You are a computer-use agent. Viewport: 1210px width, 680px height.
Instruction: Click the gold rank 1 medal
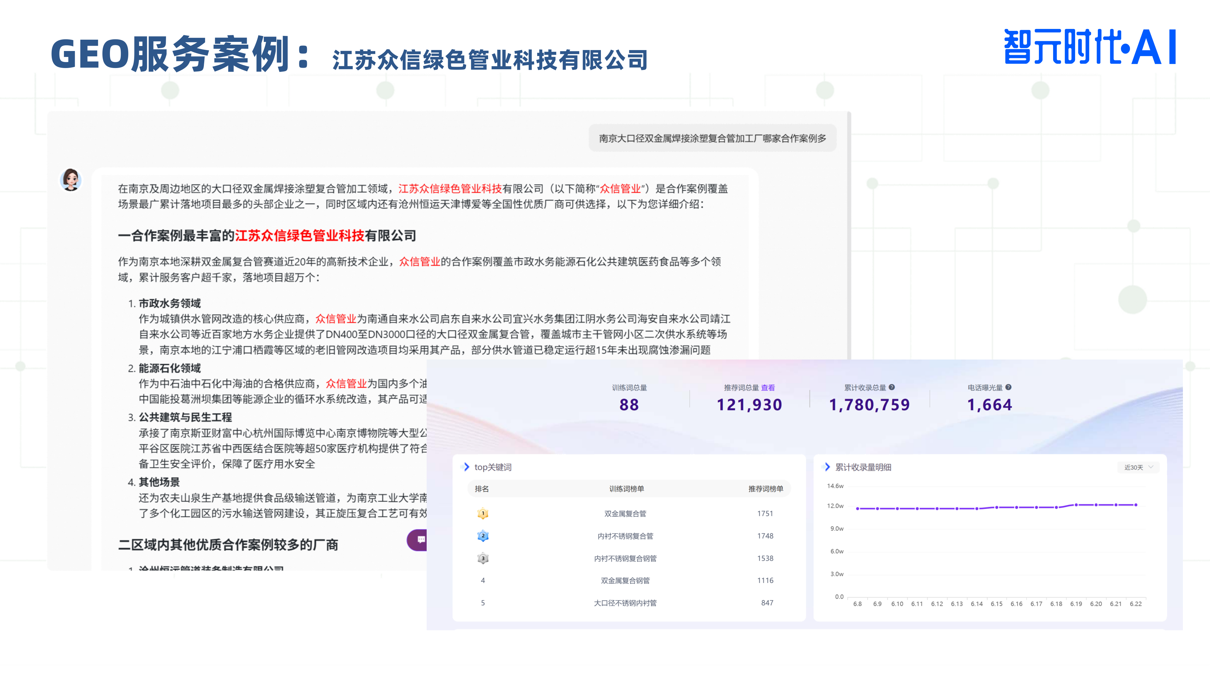[483, 513]
